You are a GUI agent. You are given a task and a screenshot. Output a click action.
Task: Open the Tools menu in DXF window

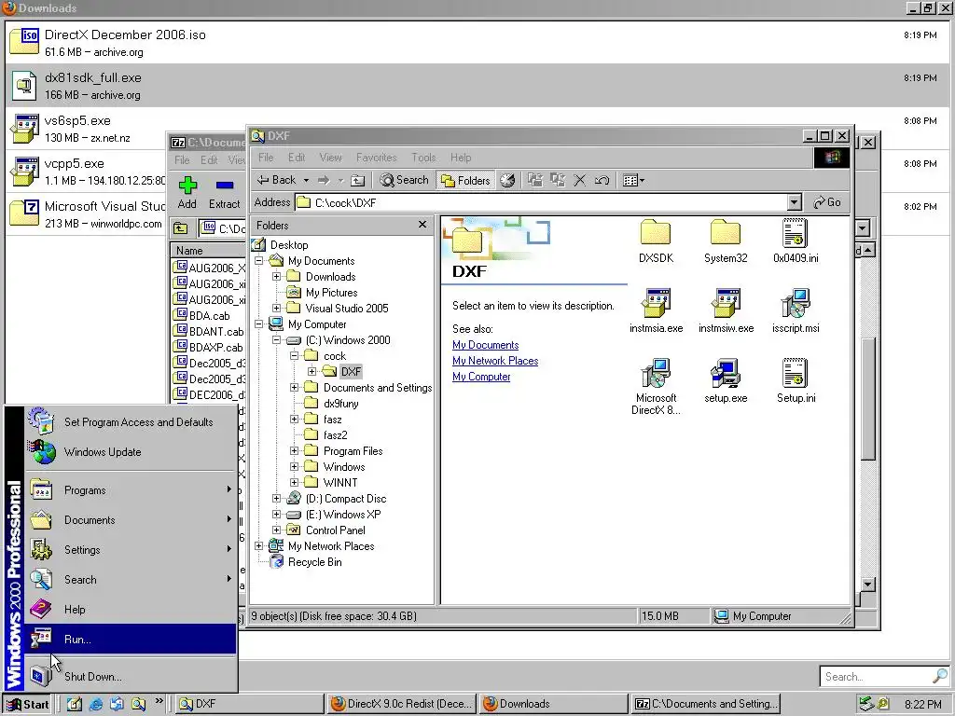(x=423, y=158)
